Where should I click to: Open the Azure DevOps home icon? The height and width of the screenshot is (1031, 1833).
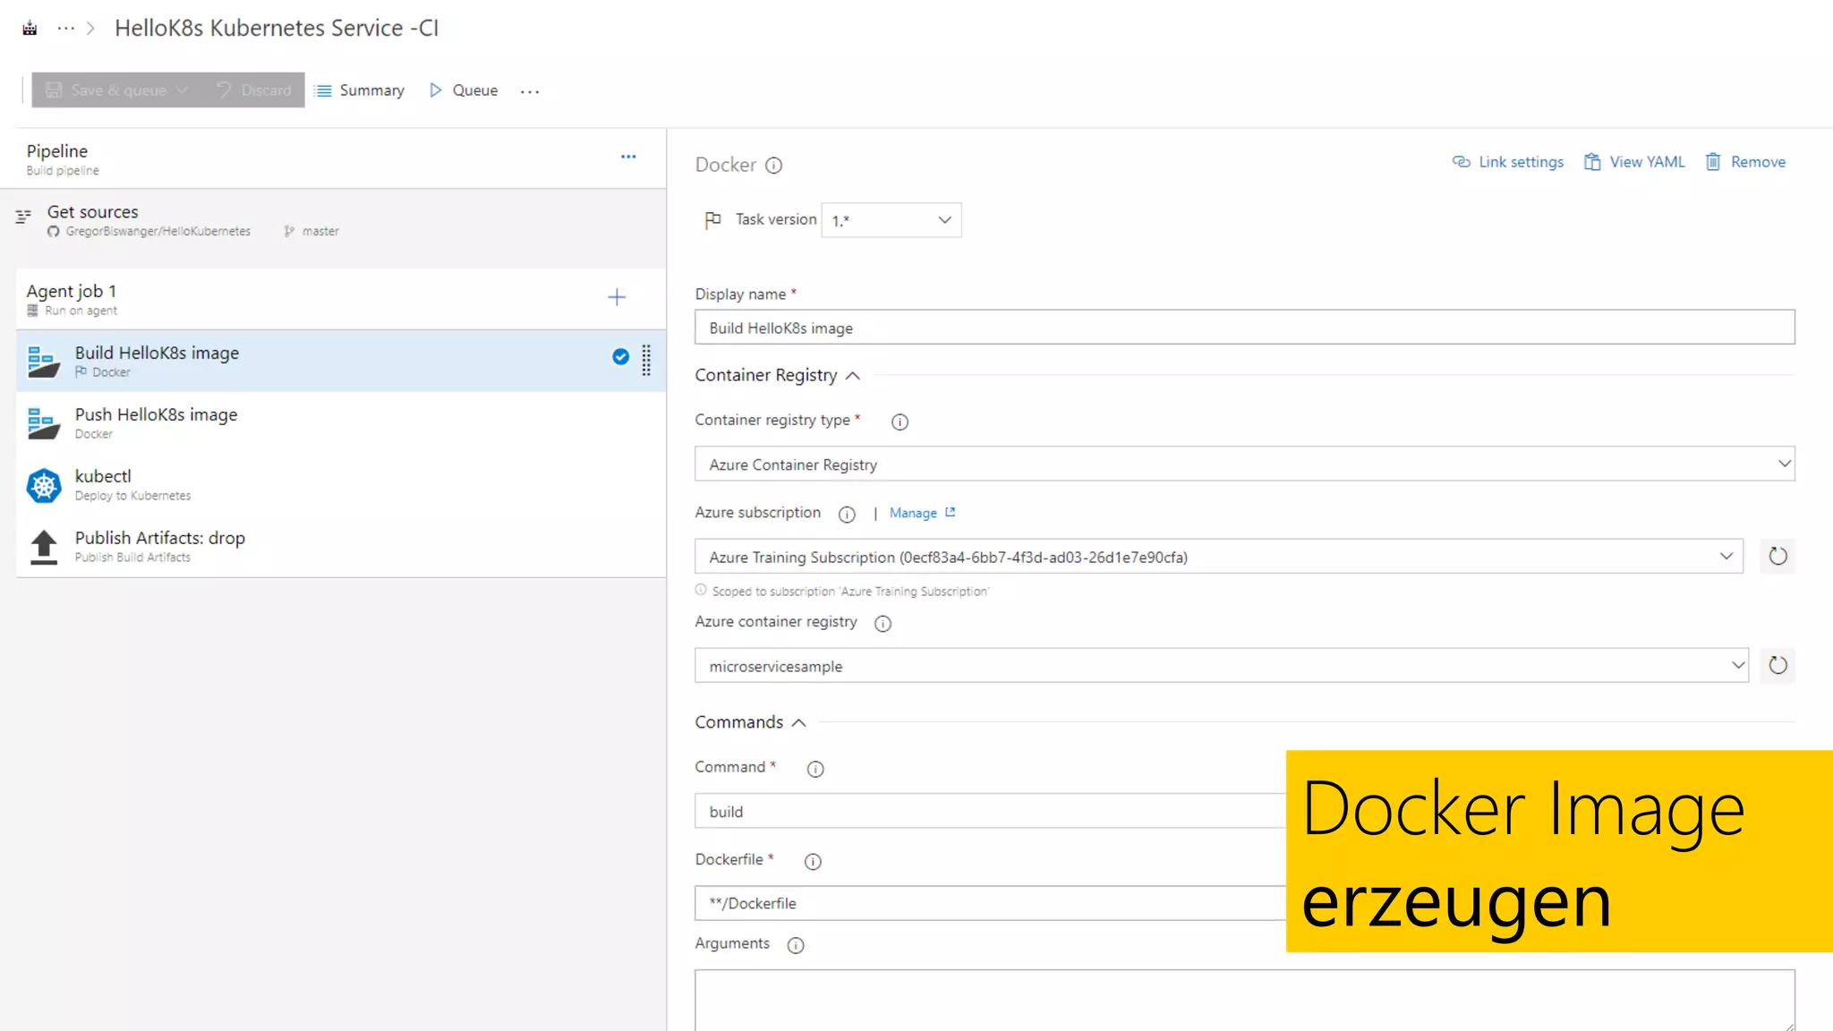[30, 29]
